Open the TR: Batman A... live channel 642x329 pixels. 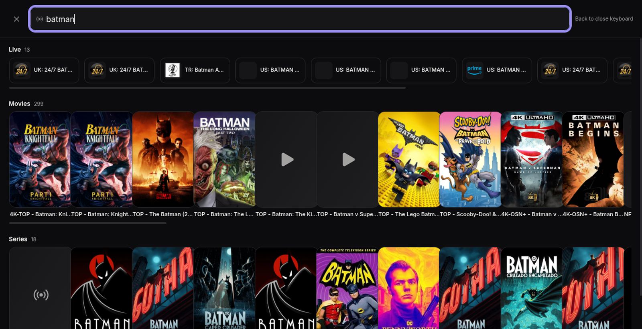(195, 70)
